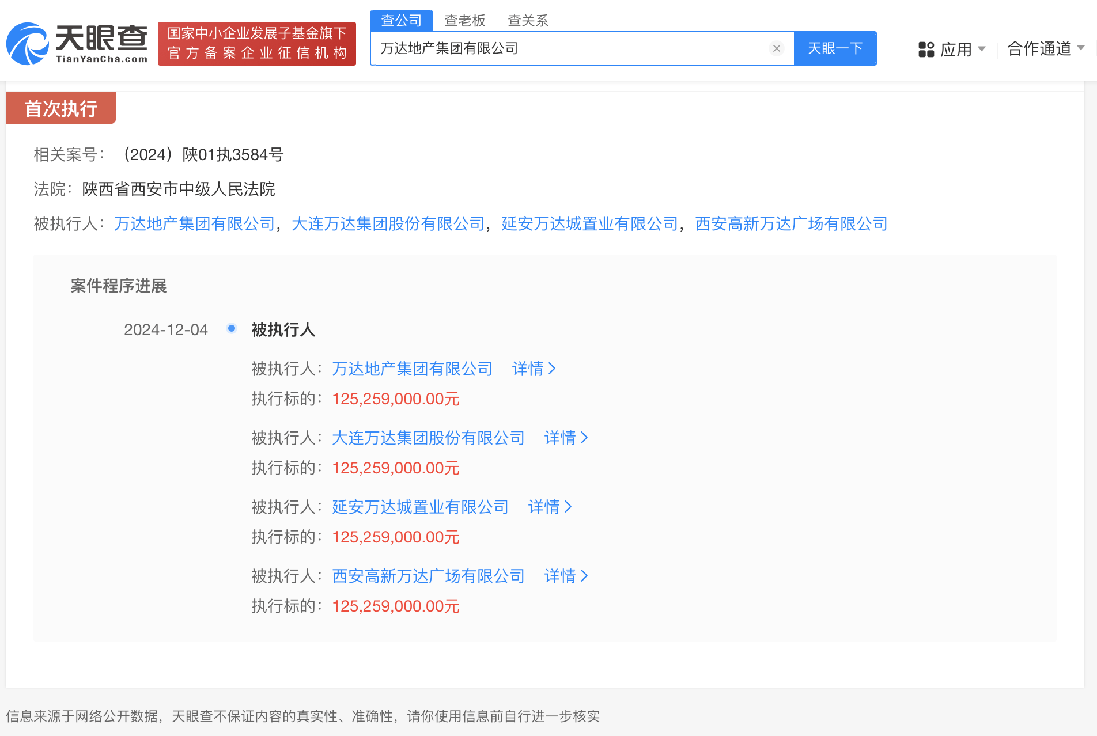Expand the 应用 dropdown arrow

(x=982, y=49)
